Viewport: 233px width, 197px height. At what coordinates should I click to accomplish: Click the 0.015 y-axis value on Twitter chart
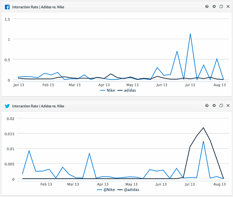pyautogui.click(x=9, y=134)
